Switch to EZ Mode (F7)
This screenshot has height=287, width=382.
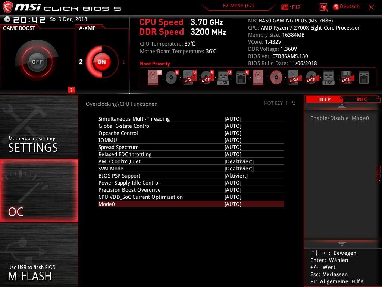238,6
